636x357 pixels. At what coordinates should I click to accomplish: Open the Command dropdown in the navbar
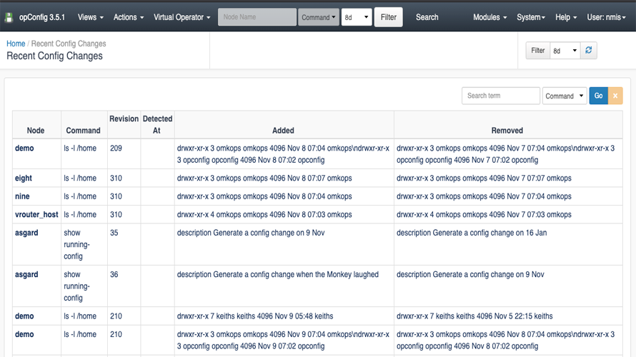pos(319,17)
